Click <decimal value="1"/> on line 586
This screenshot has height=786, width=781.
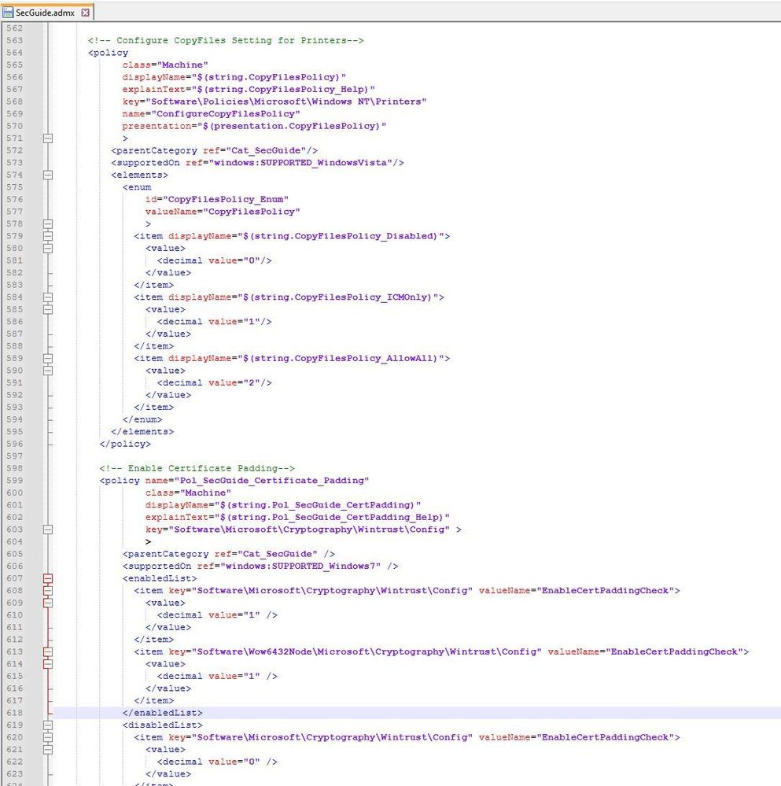pos(214,322)
